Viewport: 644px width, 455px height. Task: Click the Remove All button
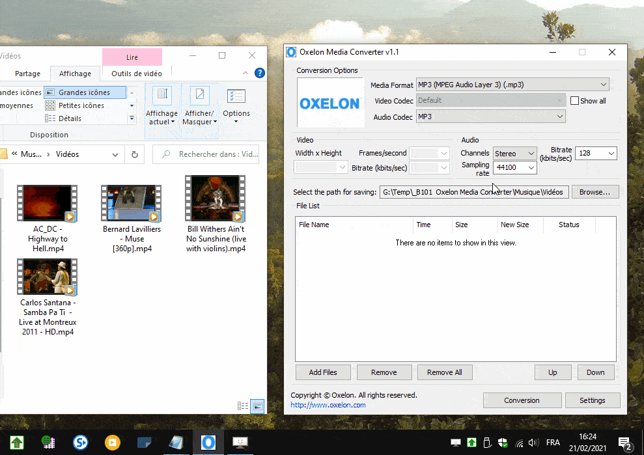click(445, 372)
